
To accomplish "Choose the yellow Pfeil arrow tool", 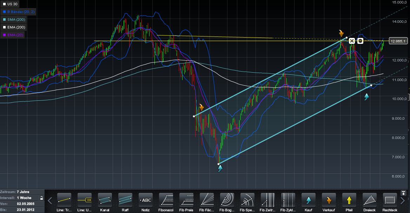I will [x=349, y=200].
